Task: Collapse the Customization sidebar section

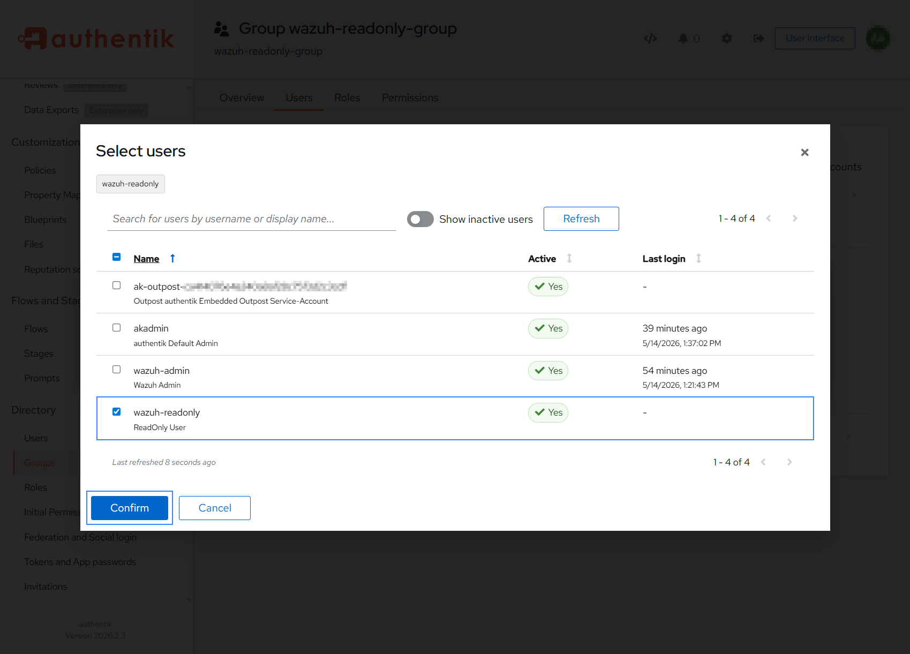Action: (x=46, y=142)
